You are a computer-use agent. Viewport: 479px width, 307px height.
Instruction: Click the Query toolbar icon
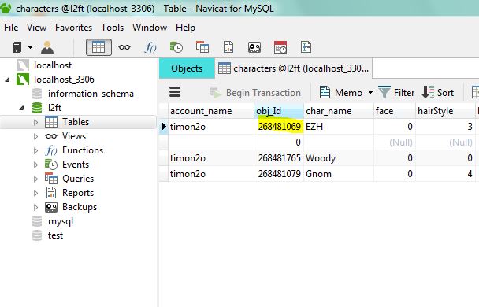click(202, 47)
